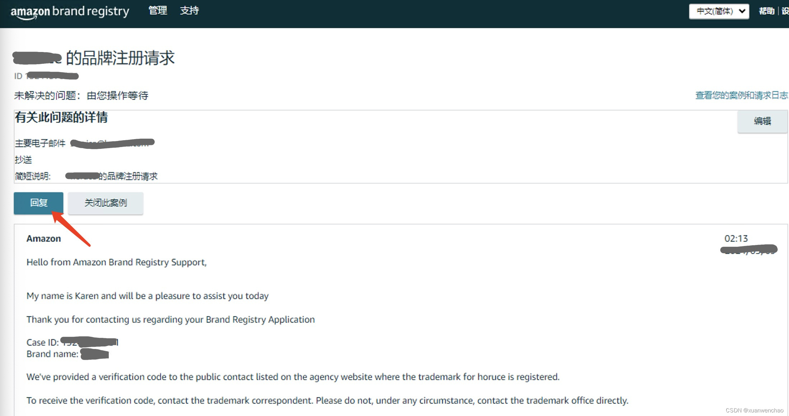The image size is (789, 416).
Task: Click the 主要电子邮件 field label
Action: click(40, 143)
